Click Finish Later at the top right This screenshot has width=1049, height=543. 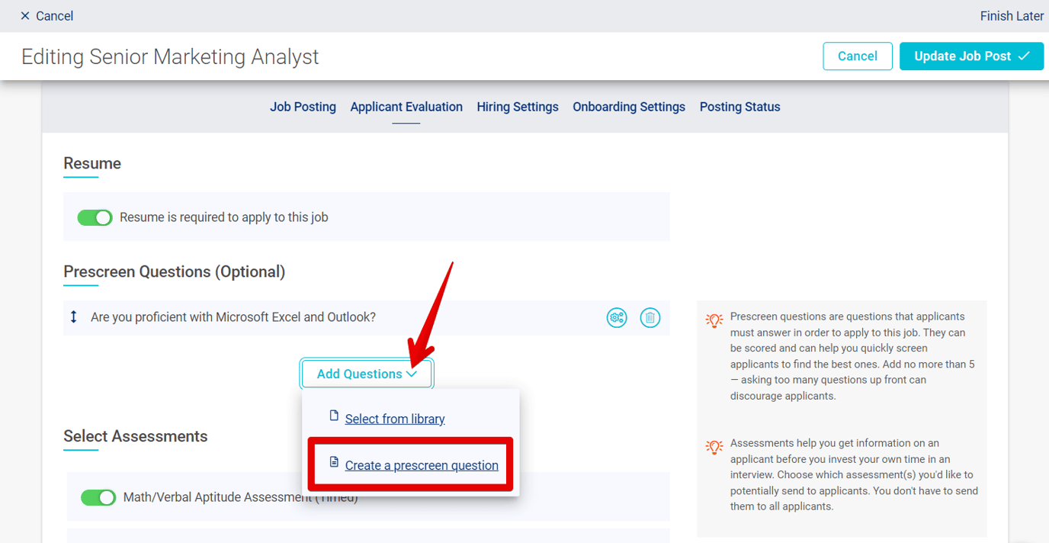pos(1012,15)
